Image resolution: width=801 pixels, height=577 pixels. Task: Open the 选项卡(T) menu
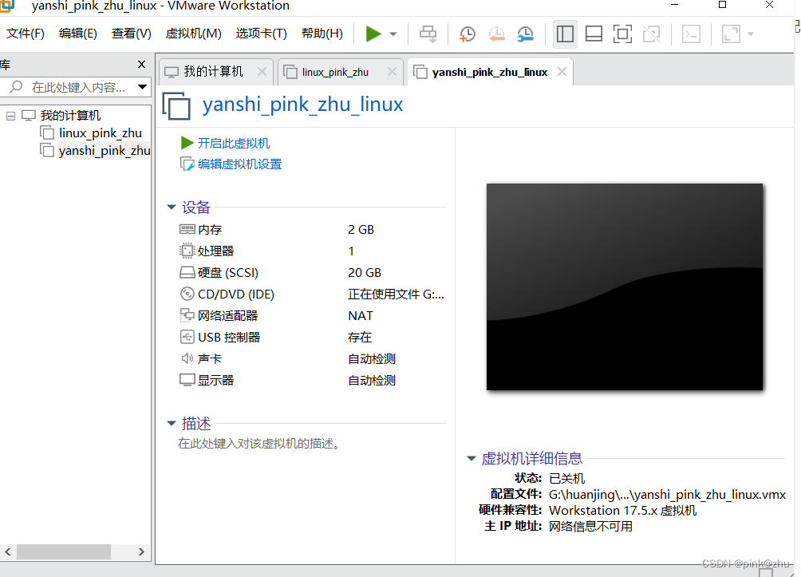(x=261, y=34)
